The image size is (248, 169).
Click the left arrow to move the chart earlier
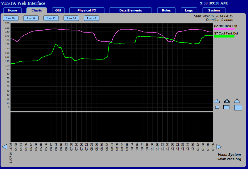4,147
